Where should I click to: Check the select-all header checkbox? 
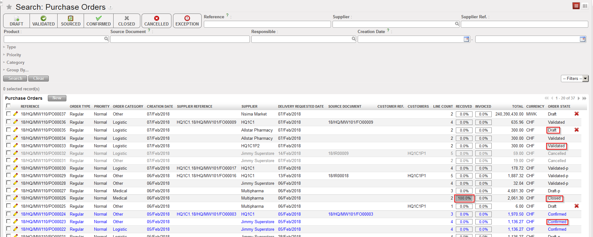(8, 106)
